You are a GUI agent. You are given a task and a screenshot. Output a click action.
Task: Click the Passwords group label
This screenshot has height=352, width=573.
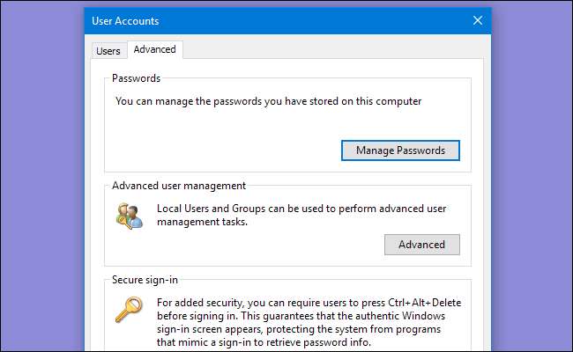136,78
